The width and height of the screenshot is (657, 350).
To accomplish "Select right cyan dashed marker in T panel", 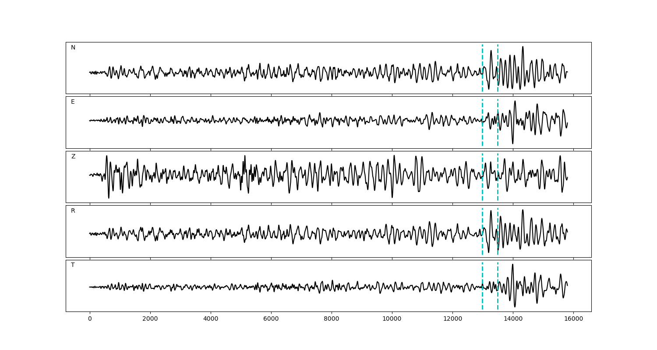I will tap(498, 297).
